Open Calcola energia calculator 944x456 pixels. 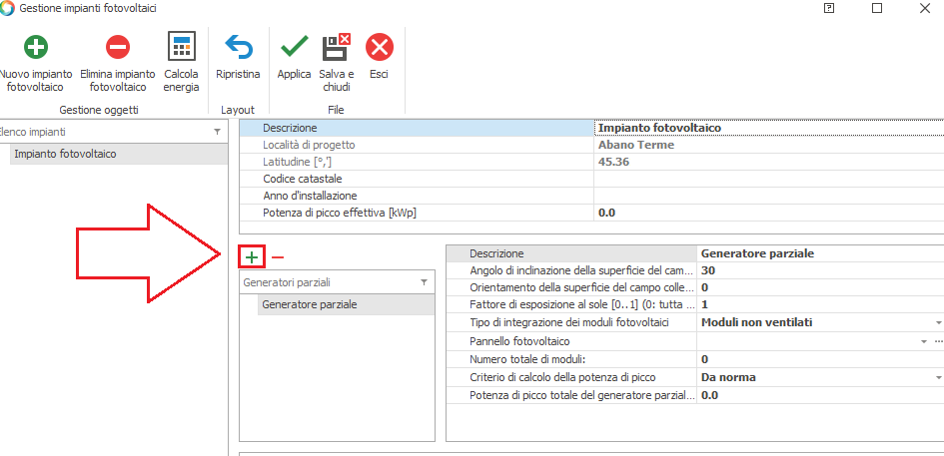coord(181,47)
